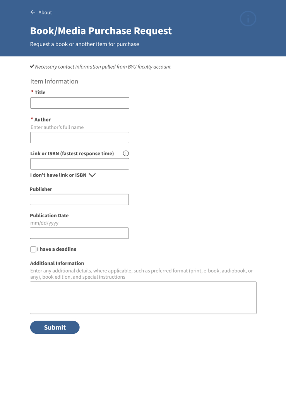Enable the "I have a deadline" checkbox
This screenshot has width=286, height=397.
(x=33, y=249)
